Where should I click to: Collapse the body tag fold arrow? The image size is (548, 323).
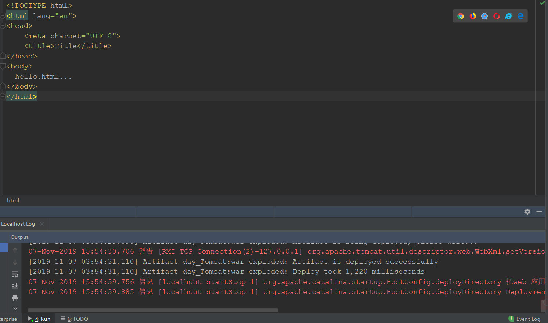click(3, 66)
